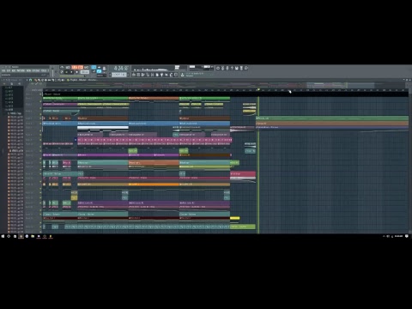Screen dimensions: 412x309
Task: Open the global snap selector dropdown
Action: tap(101, 76)
